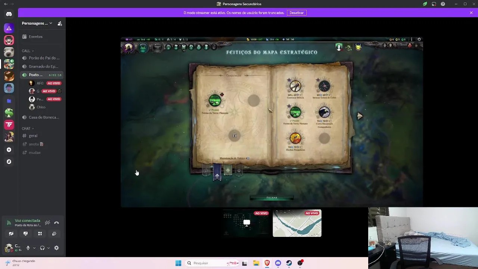
Task: Select the first faded bookmark tab
Action: point(207,170)
